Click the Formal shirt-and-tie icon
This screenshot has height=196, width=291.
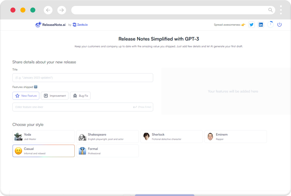82,151
